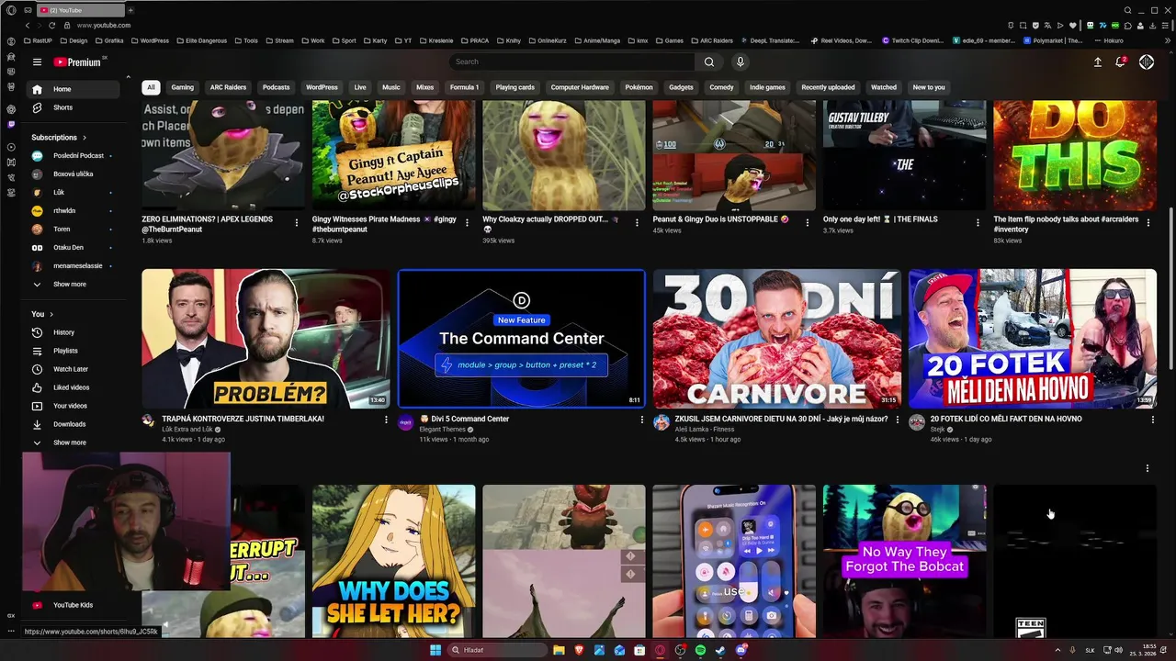The image size is (1176, 661).
Task: Open the hamburger guide menu
Action: 37,62
